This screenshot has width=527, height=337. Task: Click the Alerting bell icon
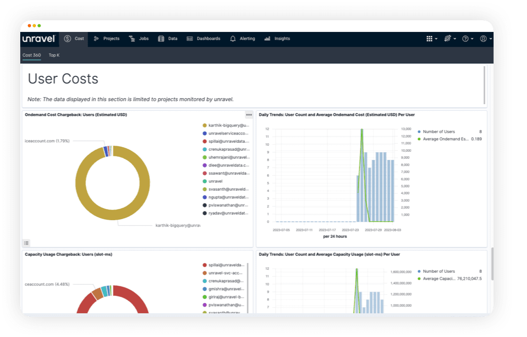pos(233,38)
